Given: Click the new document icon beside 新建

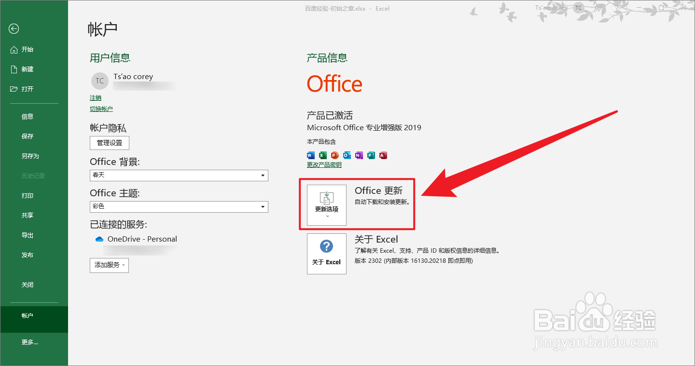Looking at the screenshot, I should coord(14,69).
